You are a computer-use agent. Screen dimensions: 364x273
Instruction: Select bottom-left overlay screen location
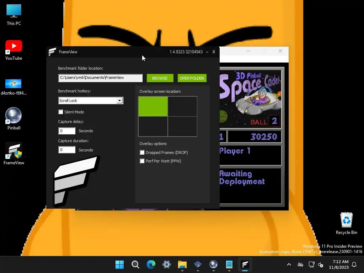point(153,126)
